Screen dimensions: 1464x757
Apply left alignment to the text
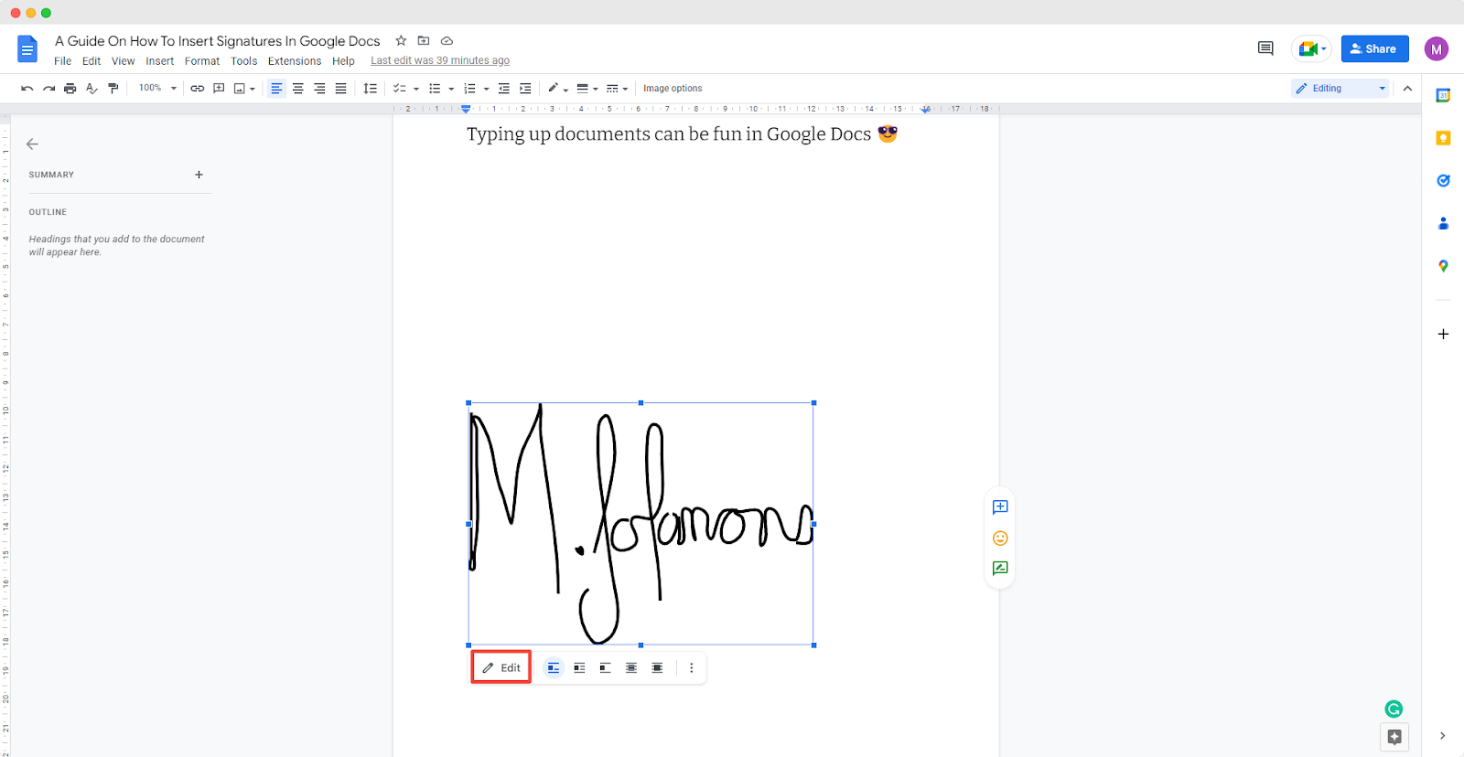(x=276, y=89)
